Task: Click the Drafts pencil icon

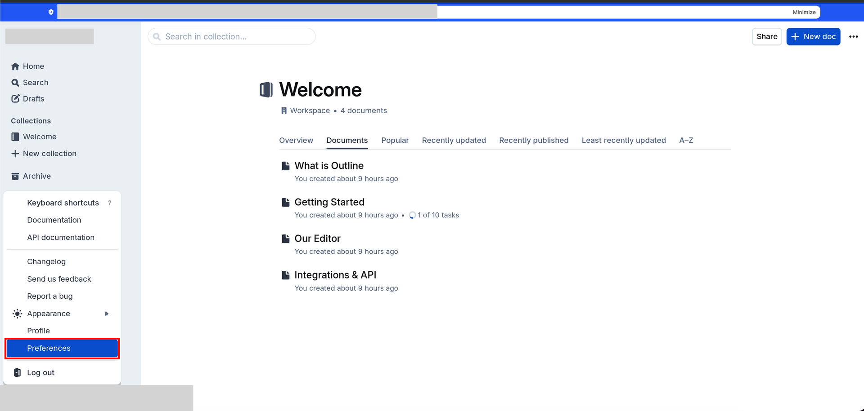Action: tap(15, 99)
